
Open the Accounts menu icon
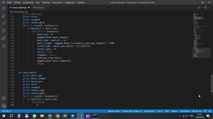click(4, 98)
